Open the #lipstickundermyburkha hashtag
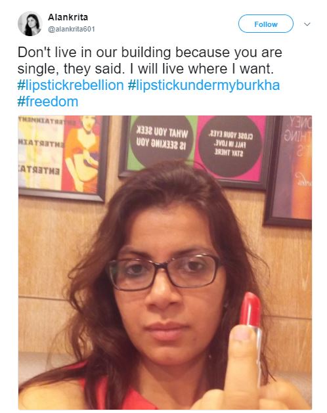This screenshot has width=327, height=413. 204,85
